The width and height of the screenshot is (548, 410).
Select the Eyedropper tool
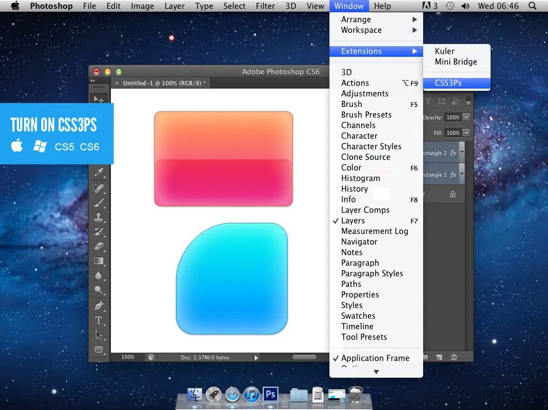(99, 172)
